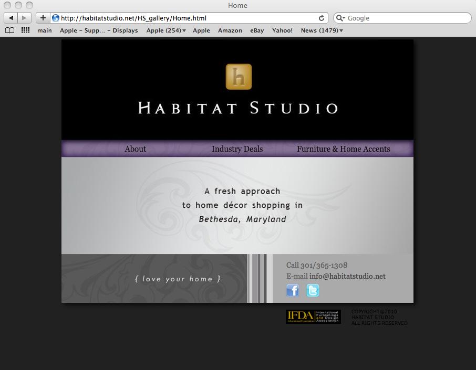This screenshot has width=476, height=370.
Task: Open Furniture & Home Accents tab
Action: [343, 149]
